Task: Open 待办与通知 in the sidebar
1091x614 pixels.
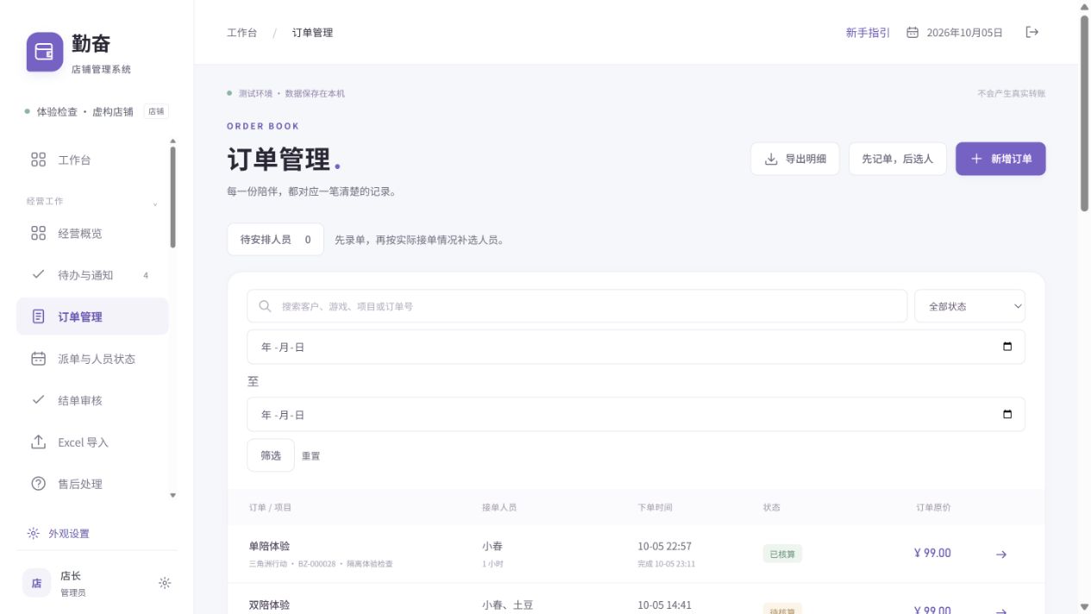Action: (x=92, y=275)
